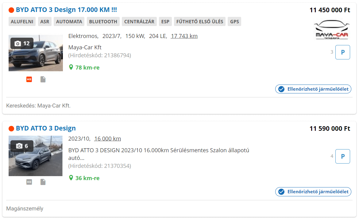Click the green location pin at 78 km-re
The width and height of the screenshot is (359, 219).
click(x=71, y=67)
